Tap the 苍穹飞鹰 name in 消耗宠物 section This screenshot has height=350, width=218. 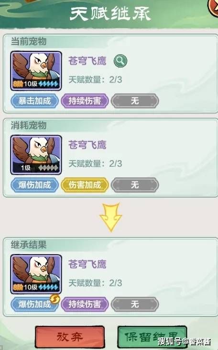click(x=87, y=145)
